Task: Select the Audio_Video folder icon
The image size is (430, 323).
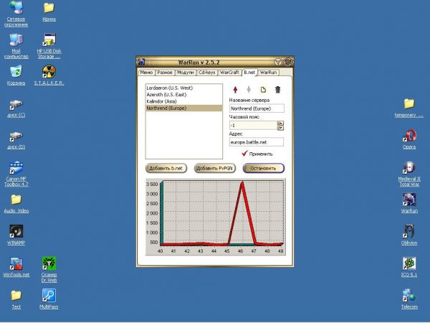Action: [16, 204]
